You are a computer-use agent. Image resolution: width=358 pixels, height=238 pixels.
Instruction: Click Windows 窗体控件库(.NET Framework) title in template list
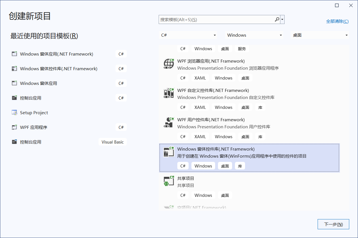point(216,149)
